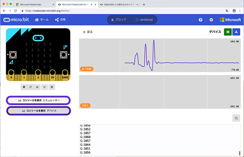The width and height of the screenshot is (244, 157).
Task: Open the help menu
Action: (200, 20)
